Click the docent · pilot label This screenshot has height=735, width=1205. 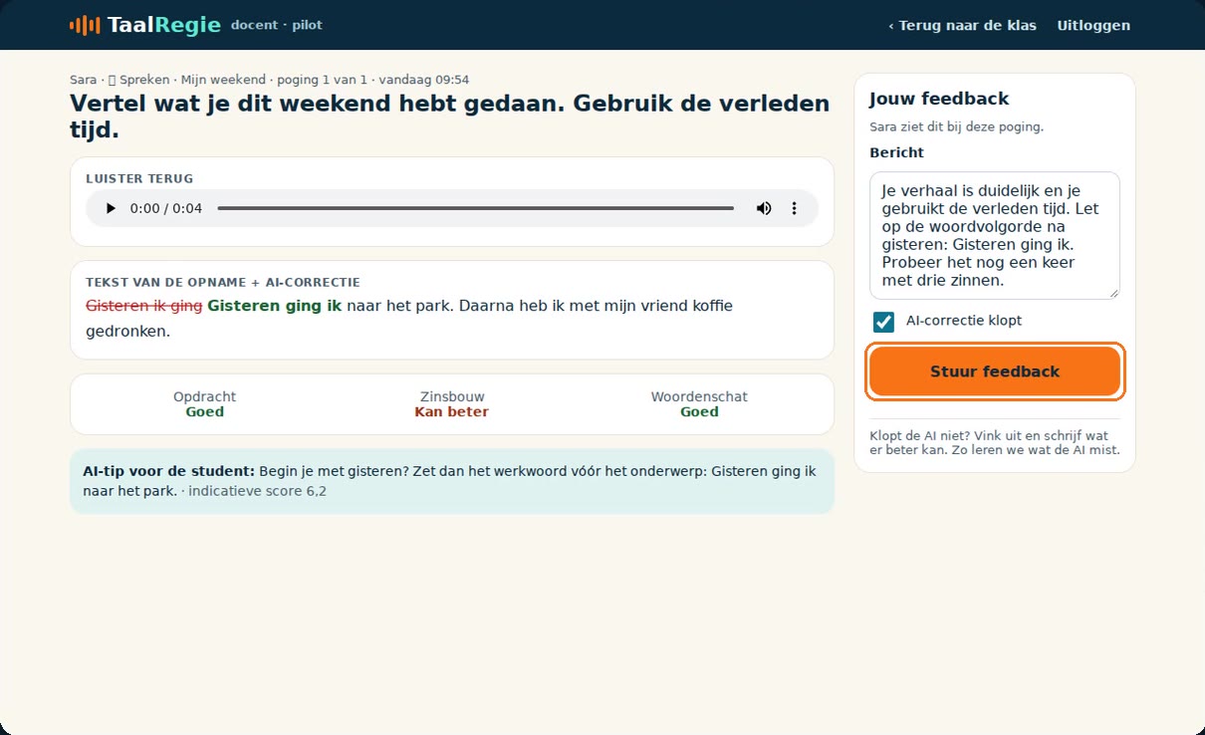tap(277, 25)
